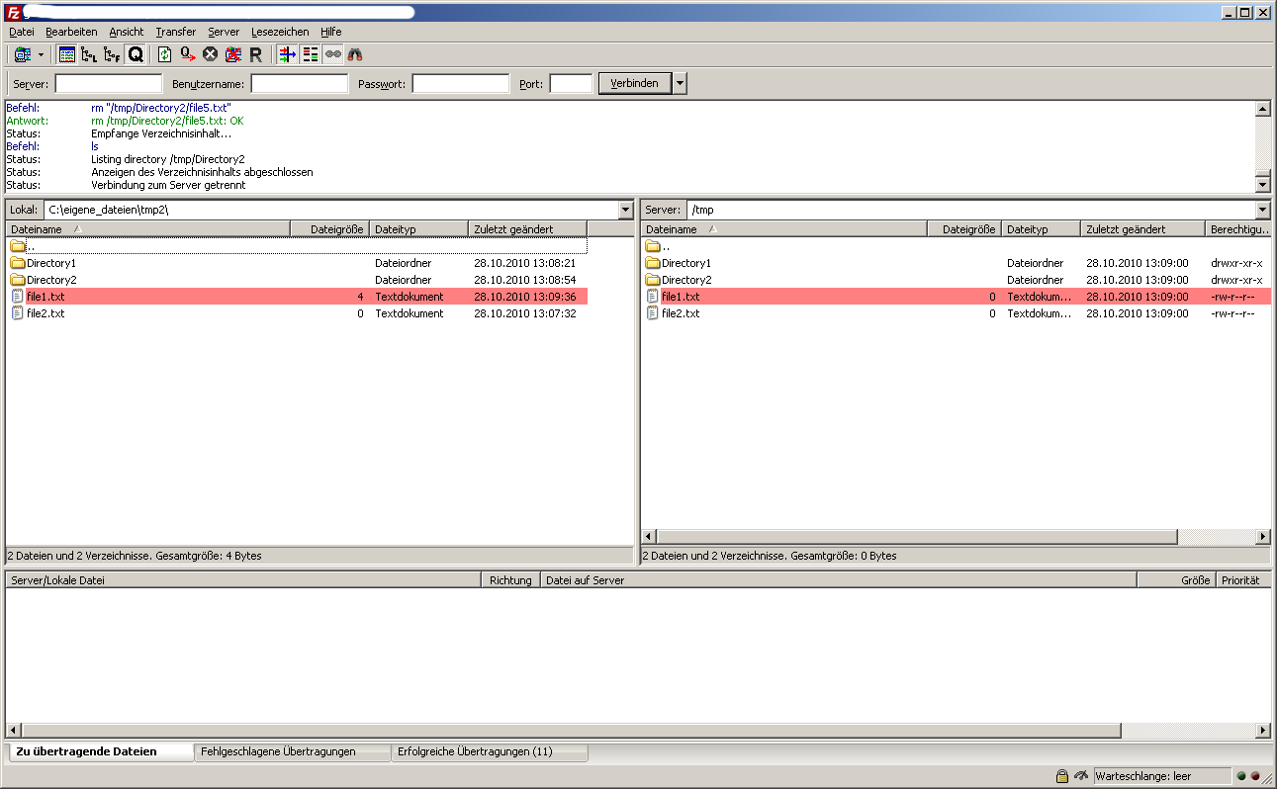Expand the Verbinden history dropdown arrow

click(x=680, y=83)
